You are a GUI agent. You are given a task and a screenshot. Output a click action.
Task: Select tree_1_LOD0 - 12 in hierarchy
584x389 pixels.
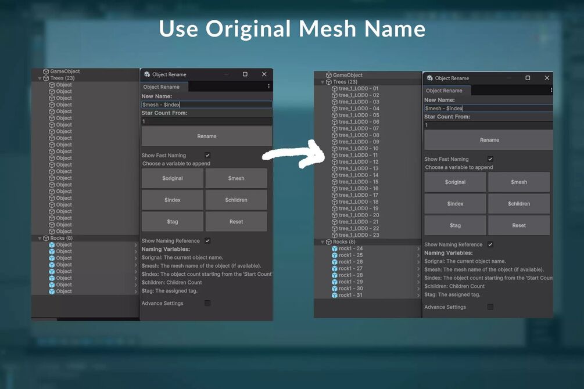click(359, 162)
